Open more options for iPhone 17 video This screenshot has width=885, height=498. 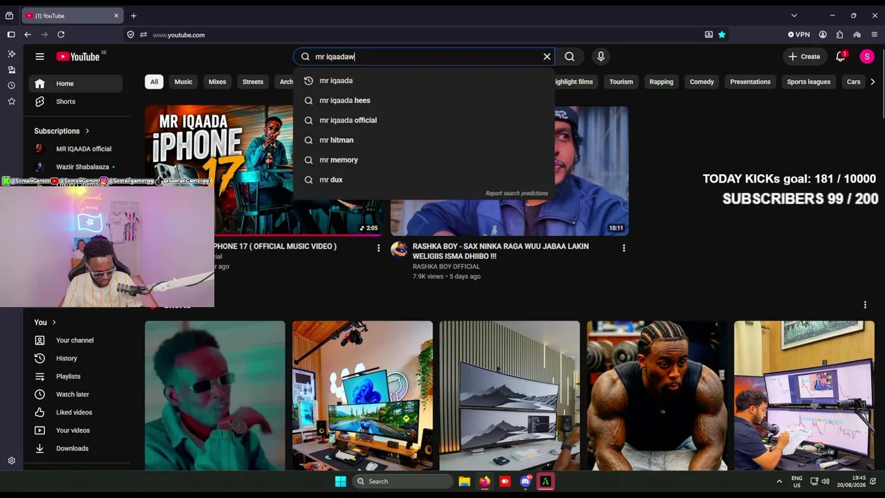(x=378, y=248)
